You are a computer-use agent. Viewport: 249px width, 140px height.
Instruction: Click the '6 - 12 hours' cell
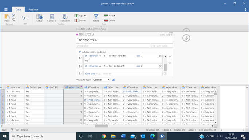(15, 92)
